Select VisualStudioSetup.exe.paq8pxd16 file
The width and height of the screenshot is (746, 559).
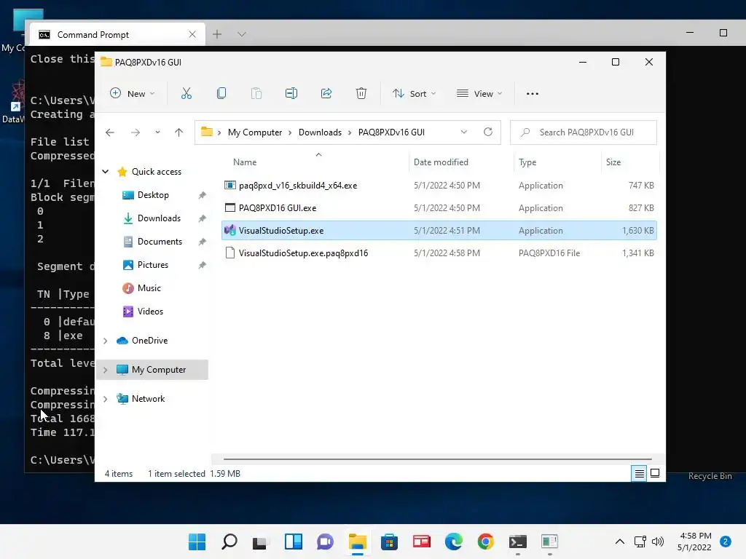[x=439, y=253]
